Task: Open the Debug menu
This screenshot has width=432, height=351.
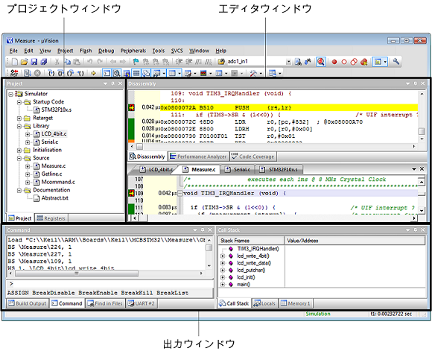Action: coord(106,51)
